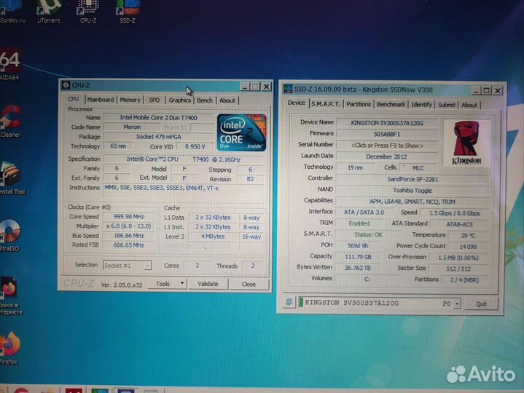This screenshot has height=393, width=524.
Task: Click the Launch Date value December 2012
Action: 387,156
